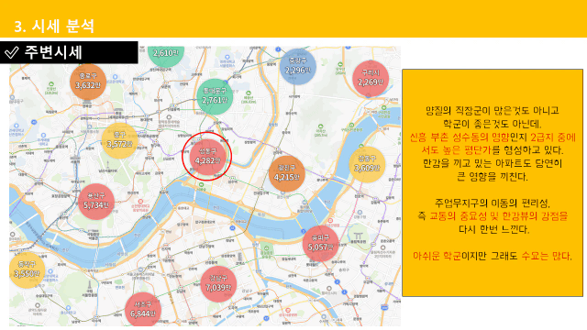Viewport: 587px width, 330px height.
Task: Select the 서초구 6,844만 price bubble
Action: [x=143, y=310]
